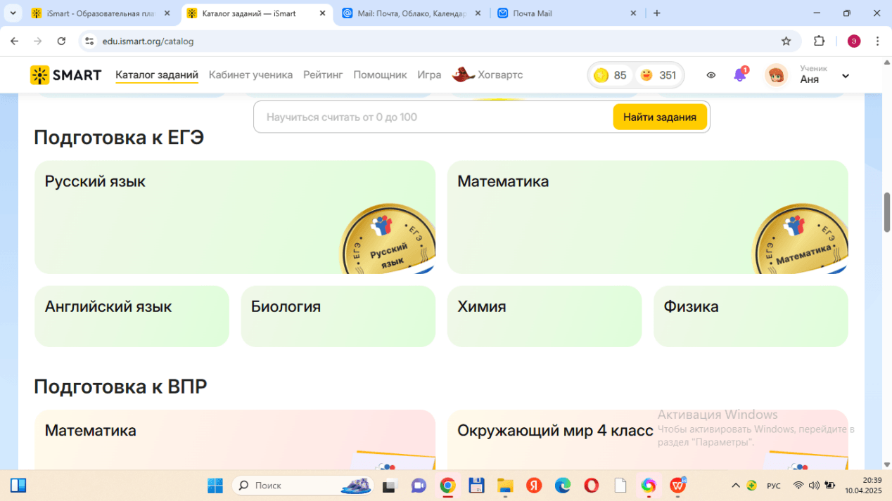The height and width of the screenshot is (501, 892).
Task: Close the Каталог заданий — iSmart tab
Action: click(323, 13)
